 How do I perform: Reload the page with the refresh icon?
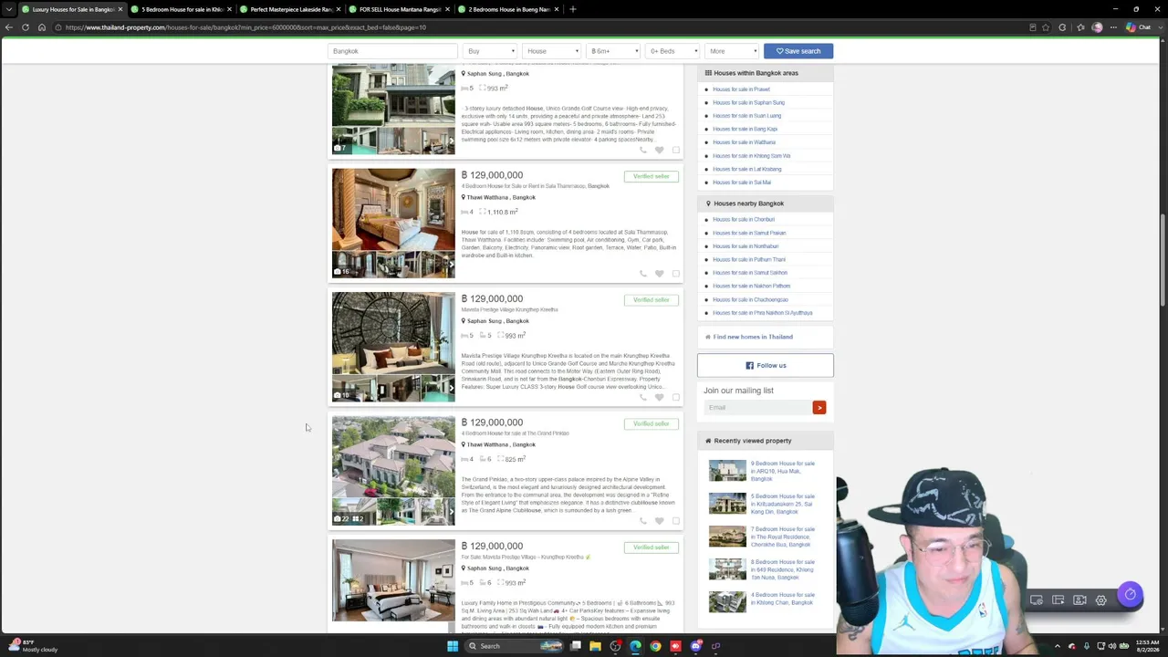[x=26, y=27]
